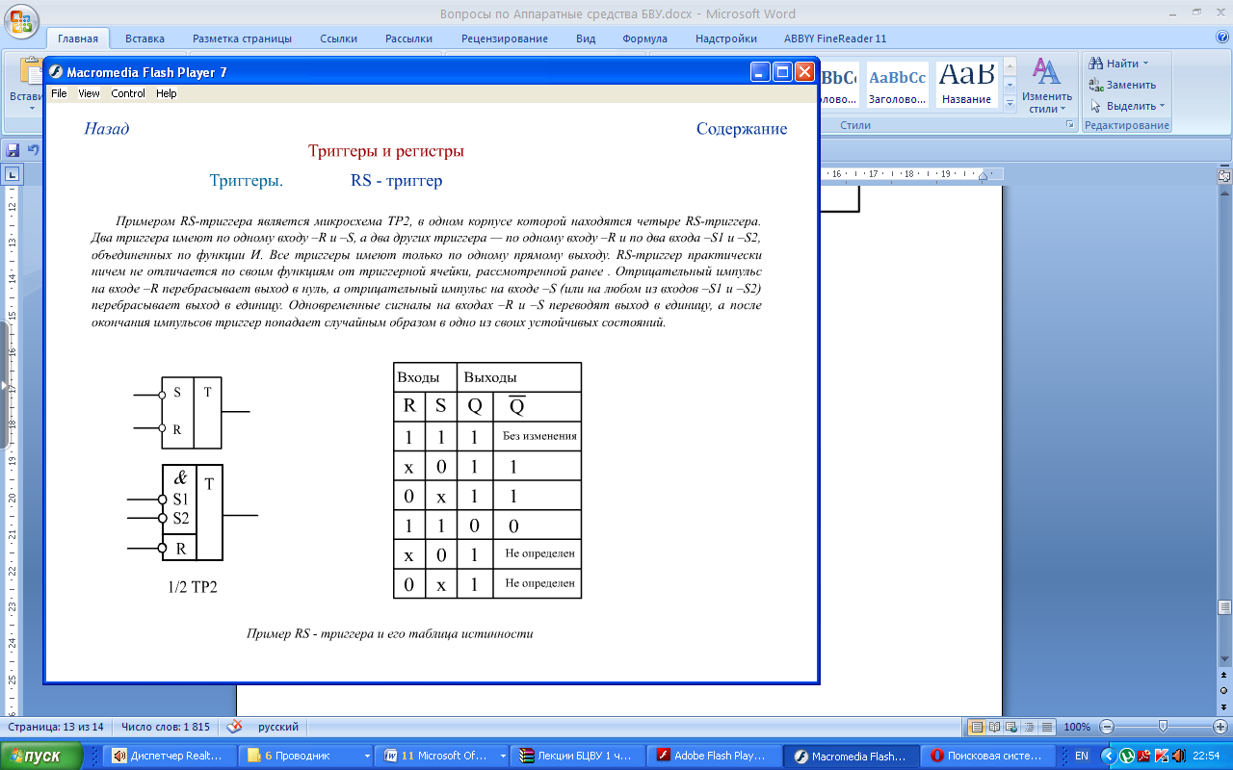The width and height of the screenshot is (1233, 770).
Task: Click the spell check icon in status bar
Action: tap(234, 727)
